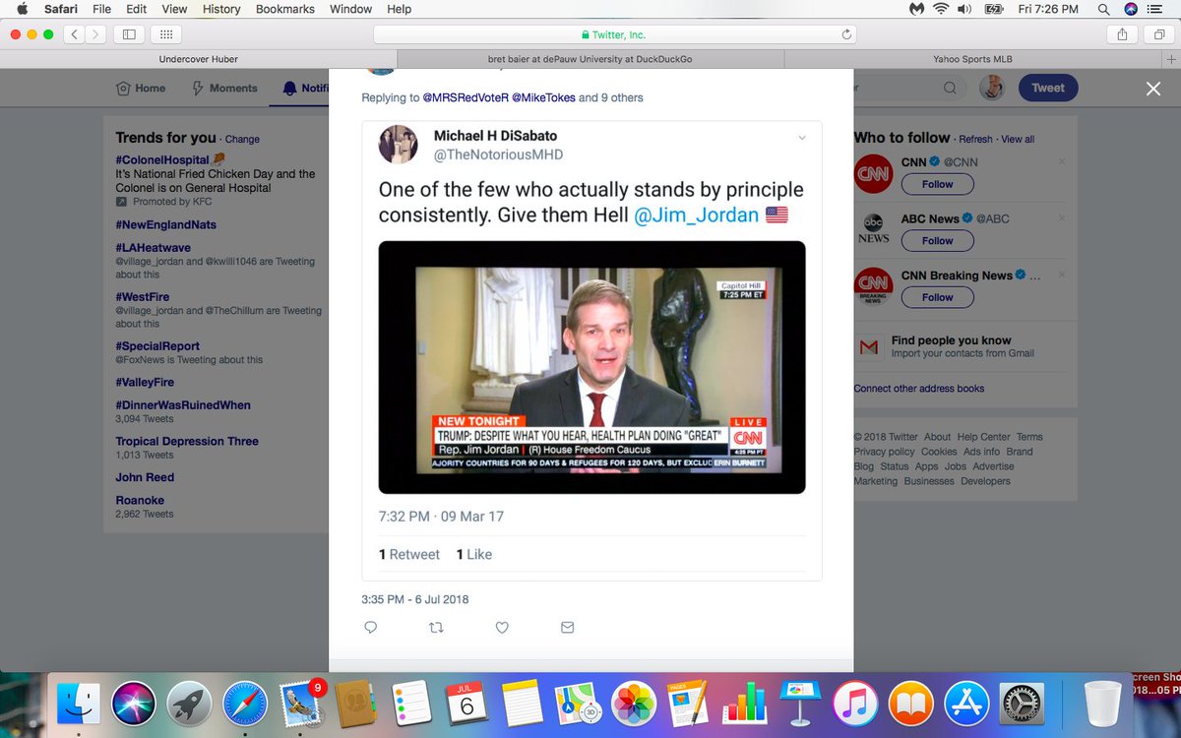
Task: Dismiss CNN follow suggestion
Action: (1062, 161)
